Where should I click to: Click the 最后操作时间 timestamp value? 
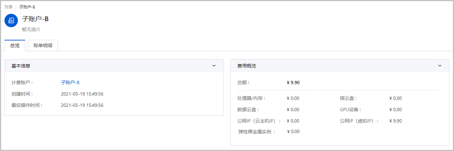point(82,105)
